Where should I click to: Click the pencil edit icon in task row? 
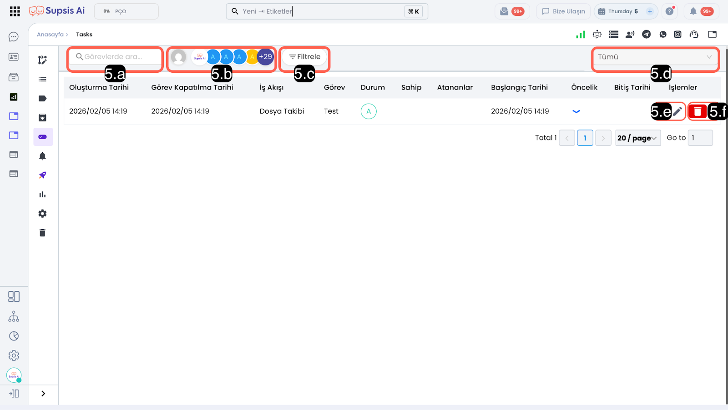pyautogui.click(x=677, y=111)
